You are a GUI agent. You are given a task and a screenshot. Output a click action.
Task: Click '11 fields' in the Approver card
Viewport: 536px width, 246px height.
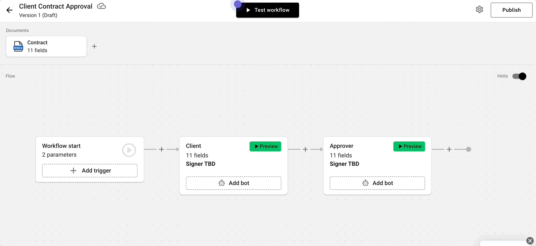[341, 155]
